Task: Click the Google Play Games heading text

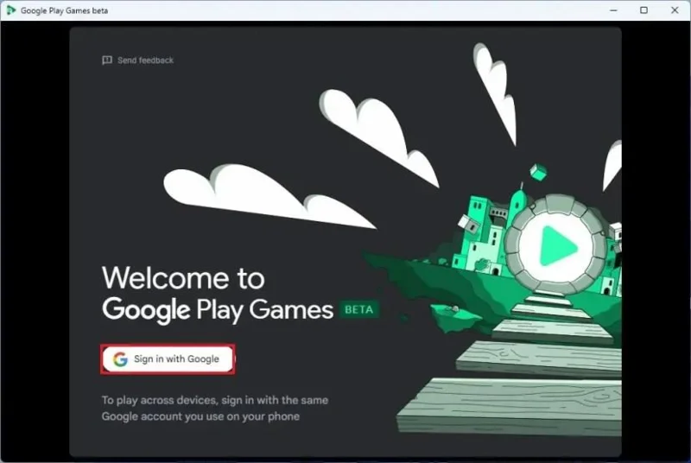Action: pyautogui.click(x=218, y=310)
